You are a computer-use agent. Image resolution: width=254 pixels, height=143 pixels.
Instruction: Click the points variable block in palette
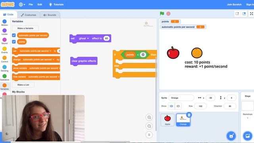[x=22, y=42]
